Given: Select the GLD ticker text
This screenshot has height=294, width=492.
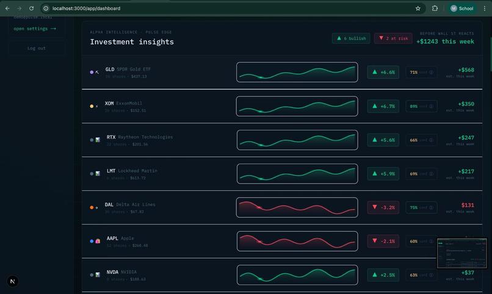Looking at the screenshot, I should coord(110,70).
